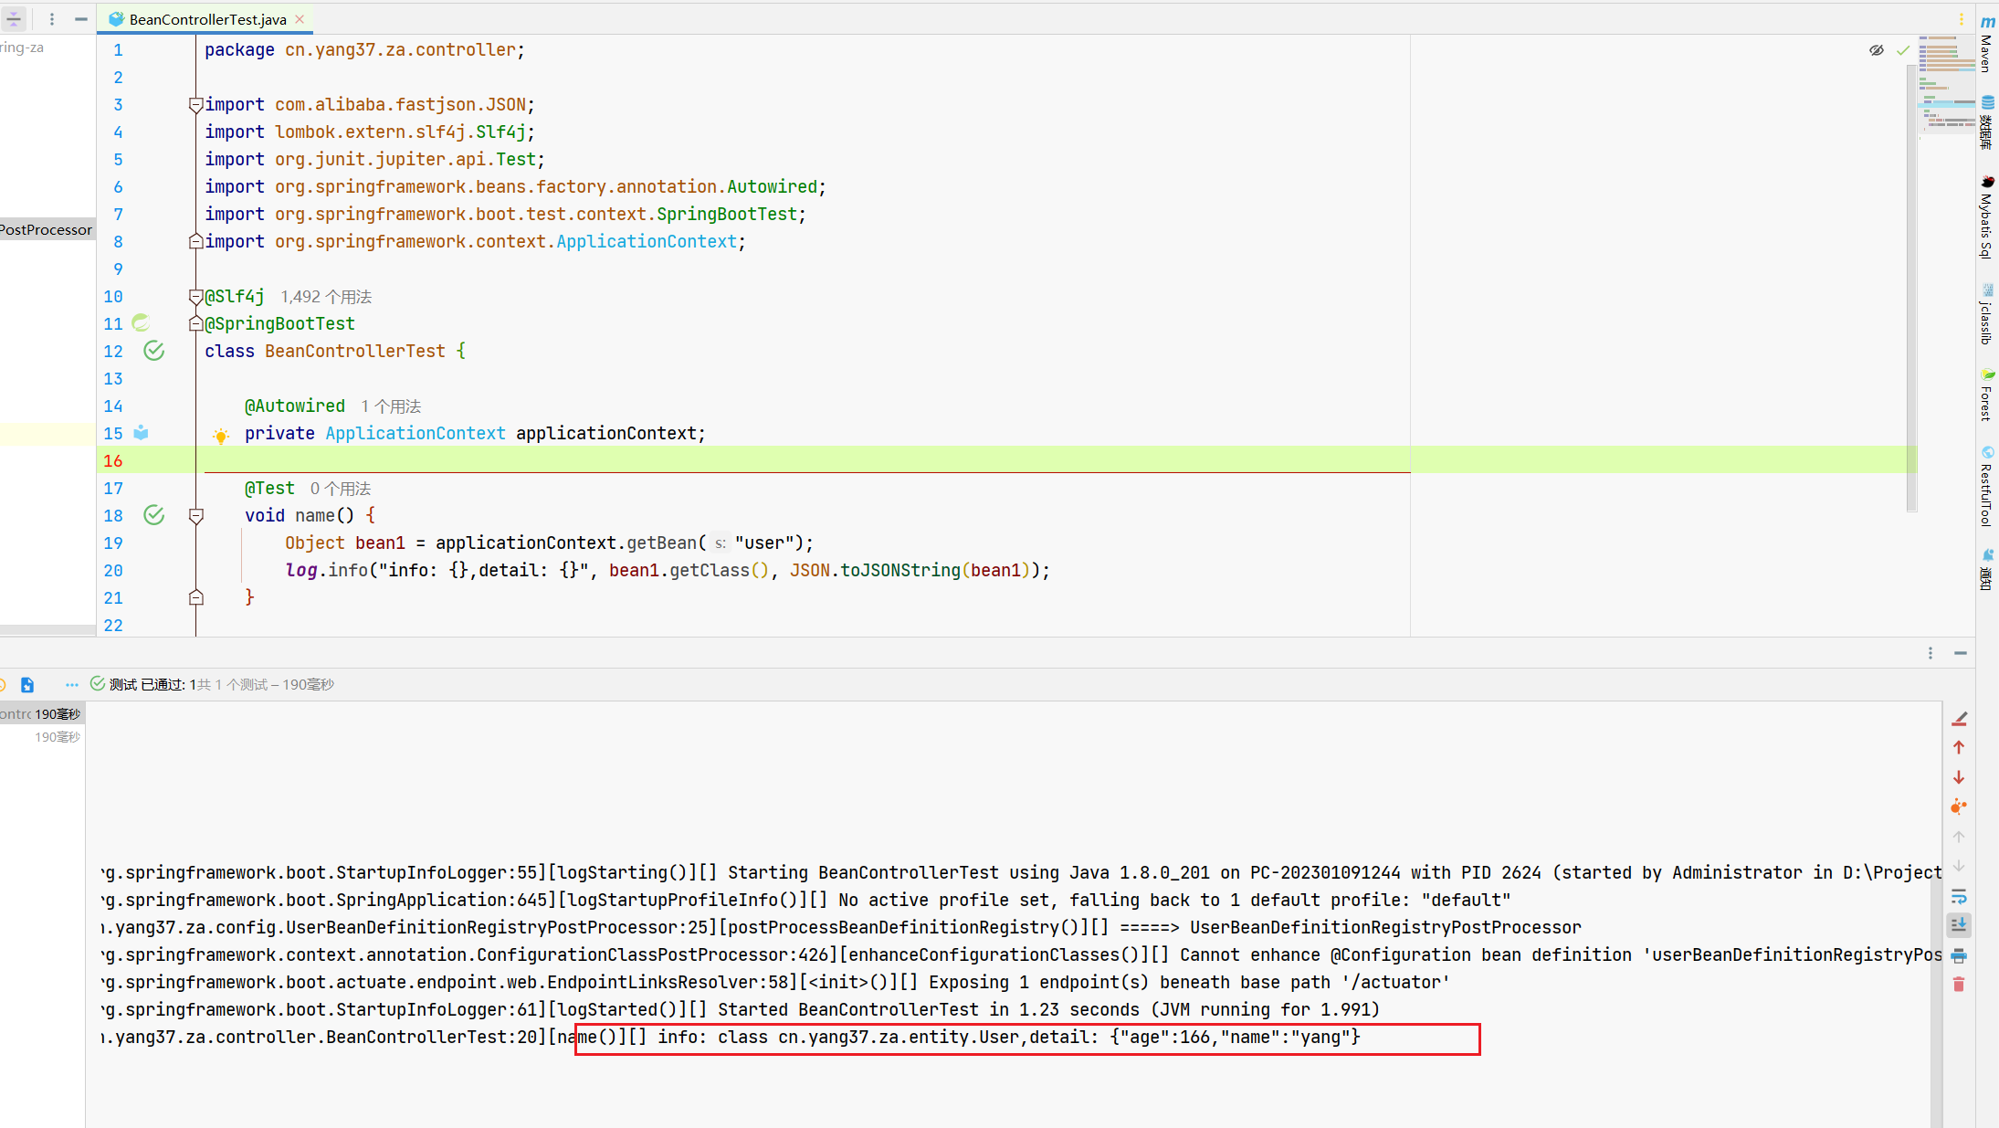This screenshot has height=1128, width=1999.
Task: Clear all console output with trash icon
Action: coord(1959,985)
